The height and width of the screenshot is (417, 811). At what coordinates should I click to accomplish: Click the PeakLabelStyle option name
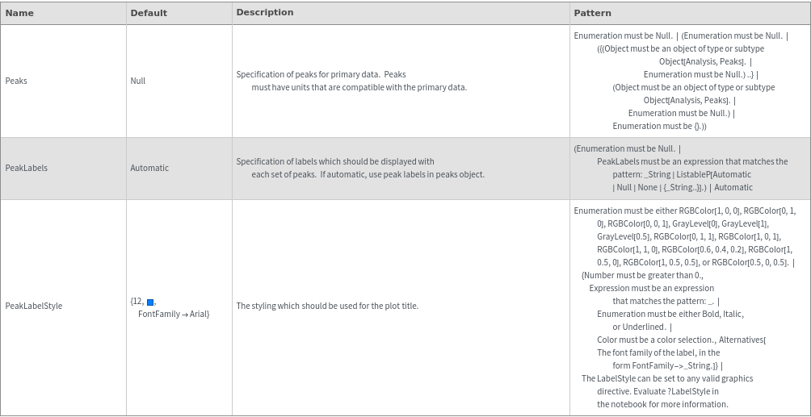pos(34,306)
